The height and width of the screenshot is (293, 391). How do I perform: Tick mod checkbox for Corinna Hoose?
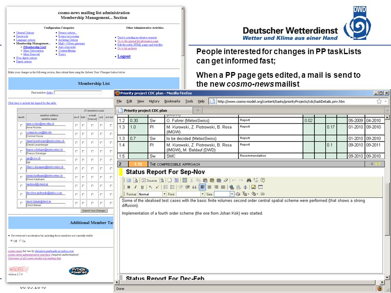(76, 134)
